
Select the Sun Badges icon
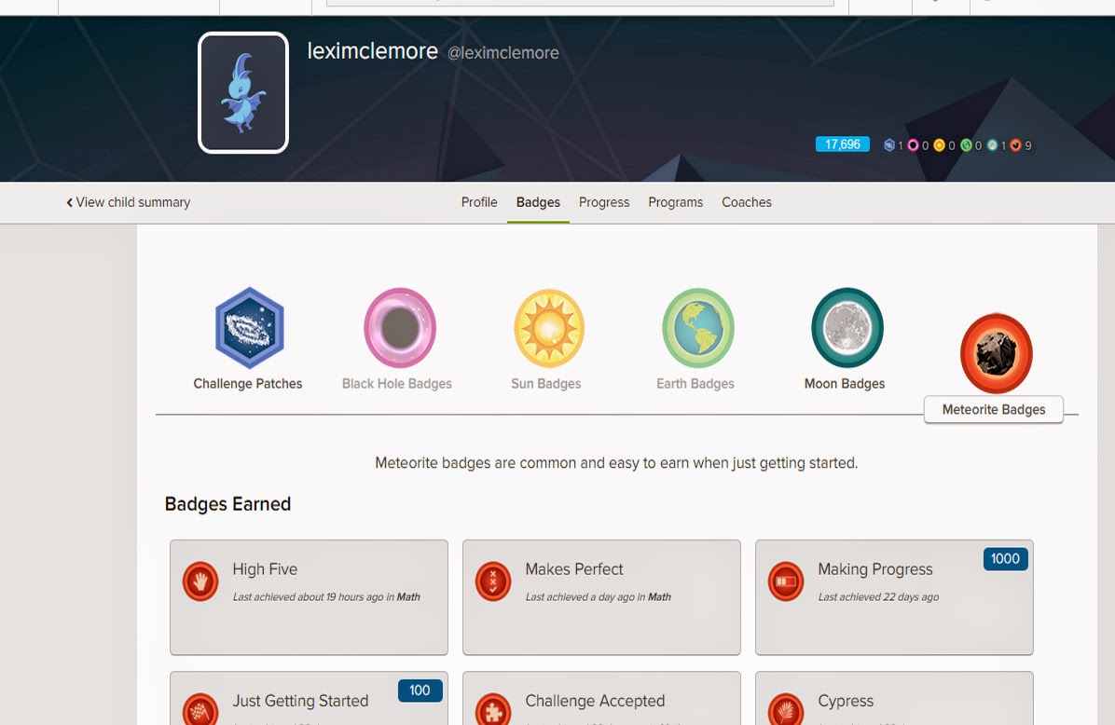[549, 328]
